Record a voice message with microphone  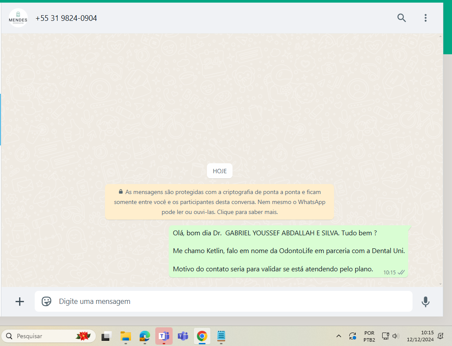point(426,302)
